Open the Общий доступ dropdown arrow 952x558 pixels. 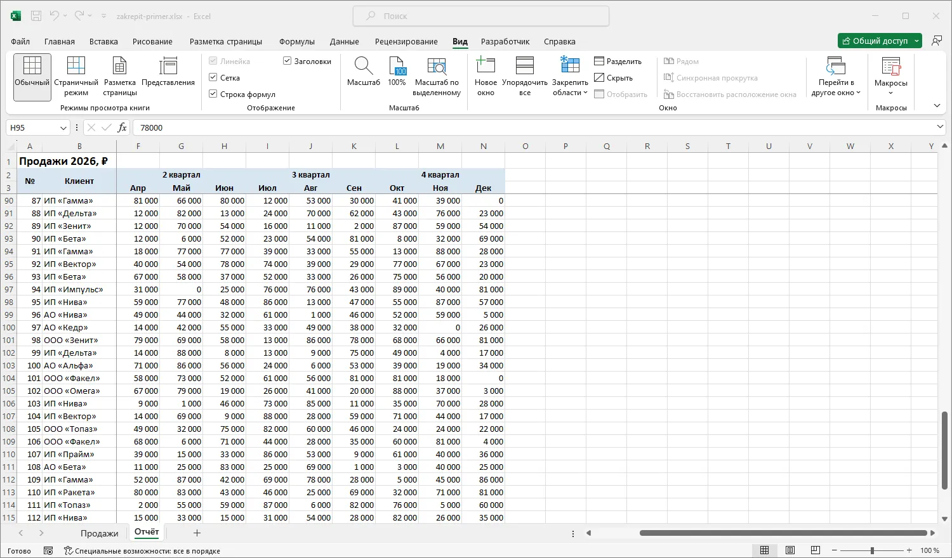click(x=916, y=41)
